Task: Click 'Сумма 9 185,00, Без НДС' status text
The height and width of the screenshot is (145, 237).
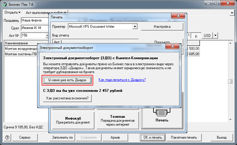Action: (x=24, y=127)
